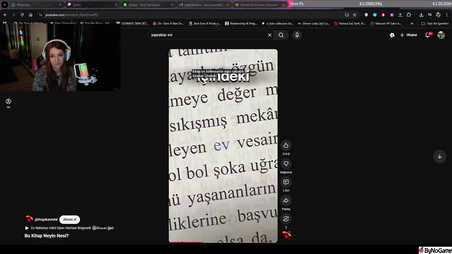
Task: Open the grey shield extension
Action: click(366, 15)
